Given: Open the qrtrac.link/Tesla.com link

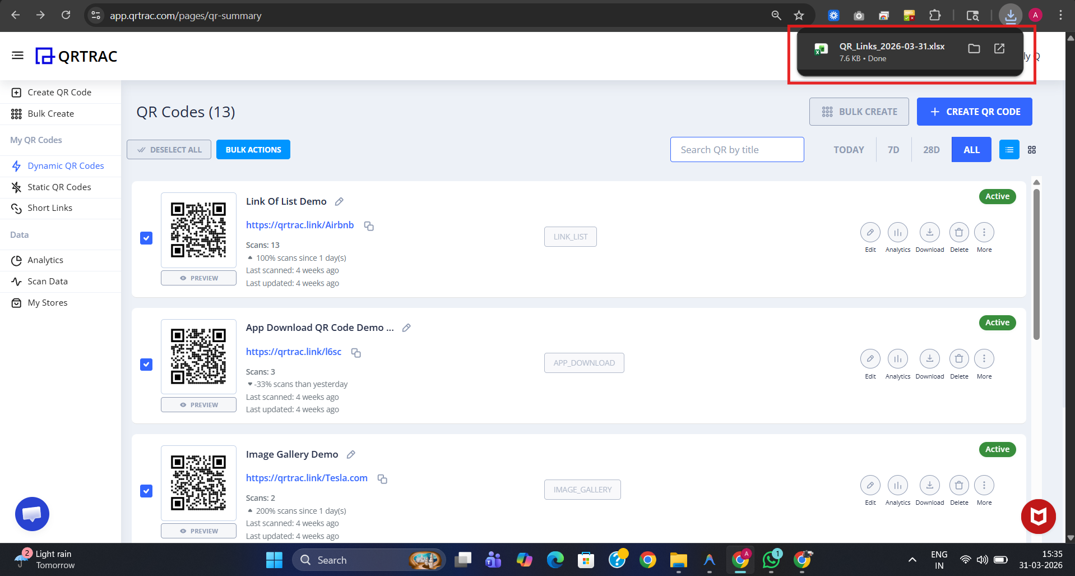Looking at the screenshot, I should point(307,478).
